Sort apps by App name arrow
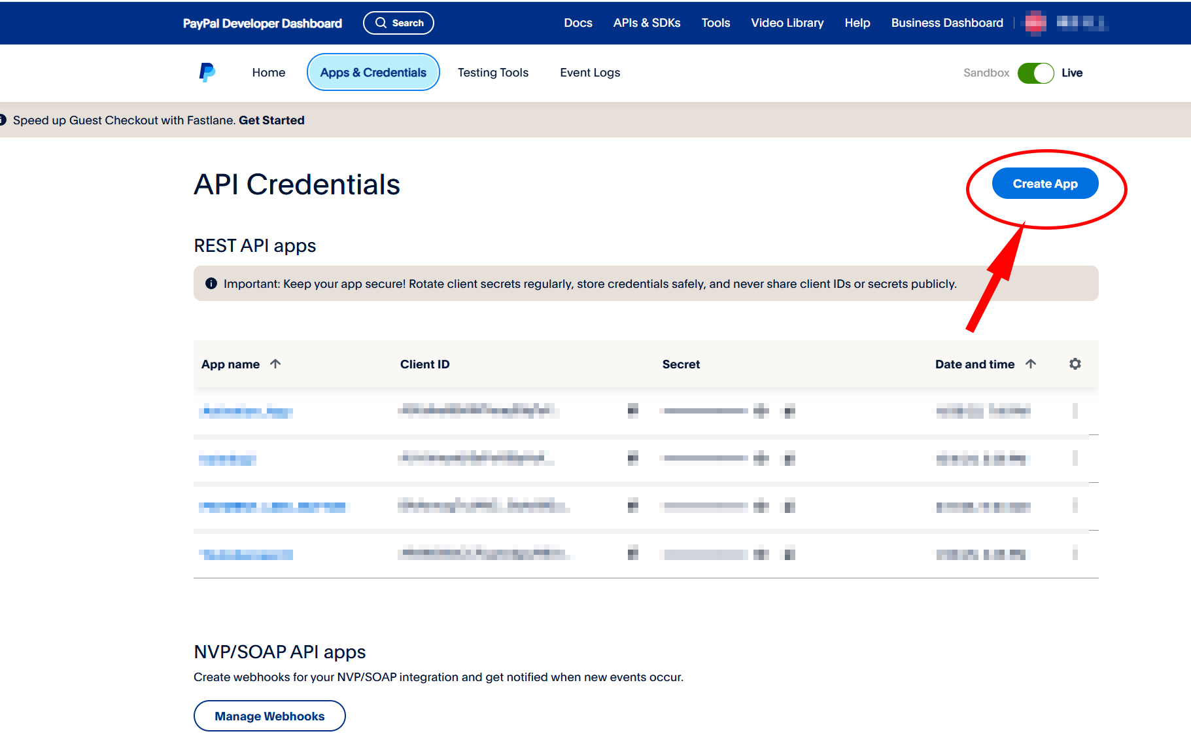This screenshot has width=1191, height=740. (275, 364)
